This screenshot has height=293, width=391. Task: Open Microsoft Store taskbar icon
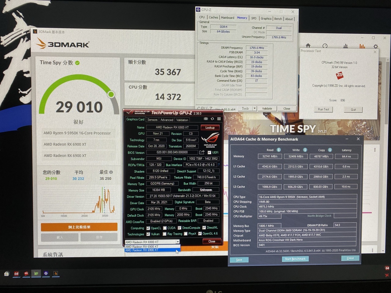6,274
